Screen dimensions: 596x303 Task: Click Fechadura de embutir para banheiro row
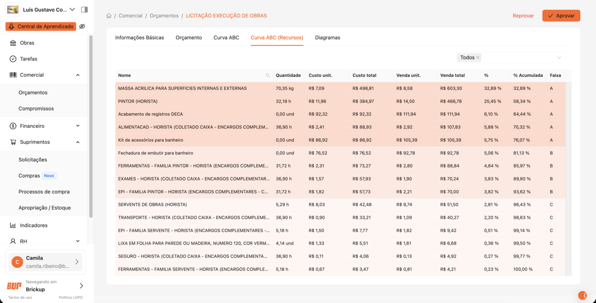pyautogui.click(x=340, y=153)
